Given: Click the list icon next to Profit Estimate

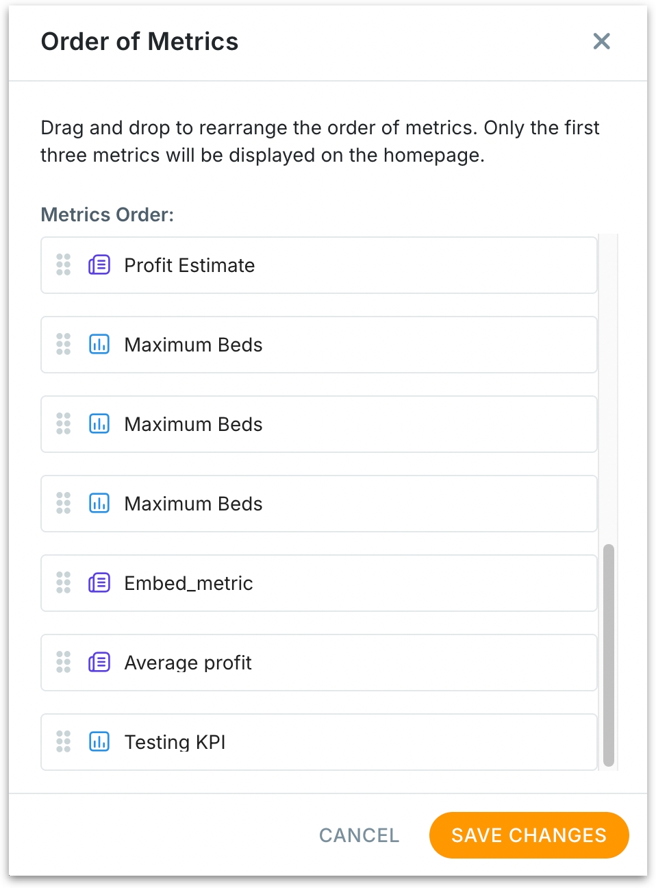Looking at the screenshot, I should [x=99, y=264].
